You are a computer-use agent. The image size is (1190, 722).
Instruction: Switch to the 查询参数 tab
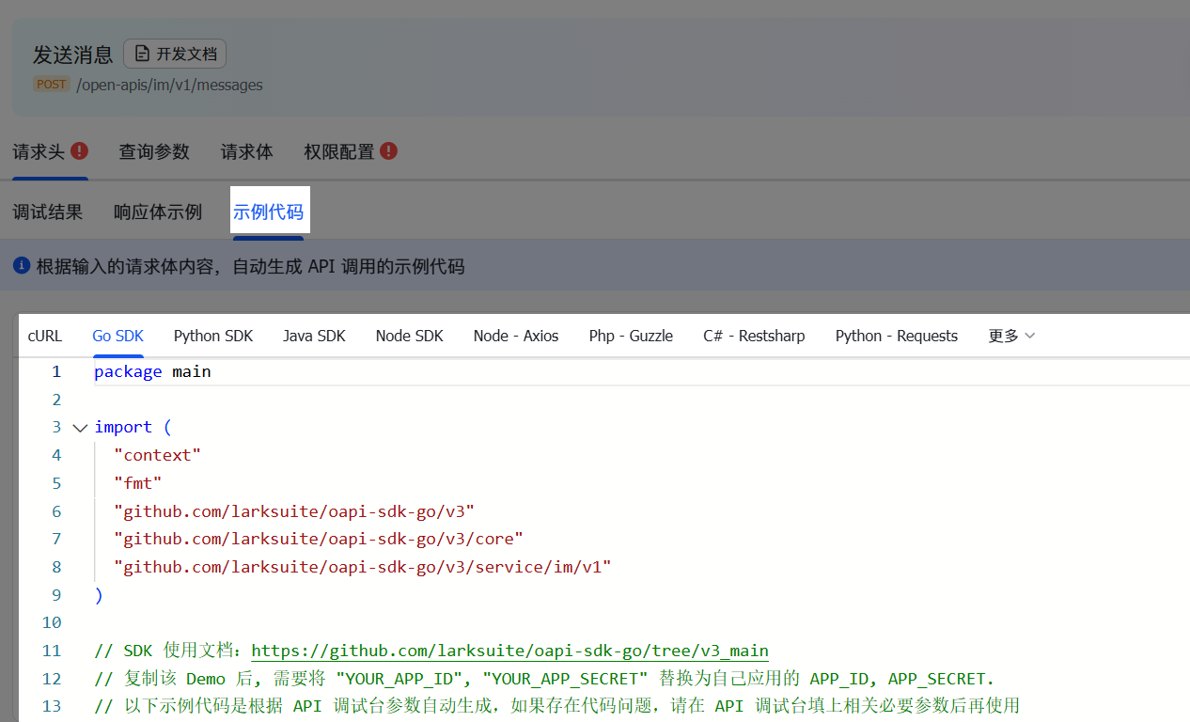pyautogui.click(x=154, y=151)
